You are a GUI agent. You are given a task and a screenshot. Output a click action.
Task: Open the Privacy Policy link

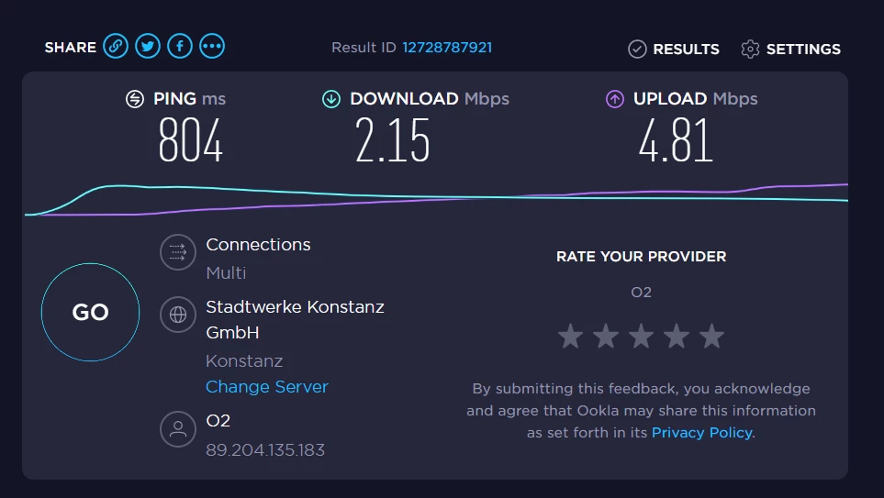(701, 432)
